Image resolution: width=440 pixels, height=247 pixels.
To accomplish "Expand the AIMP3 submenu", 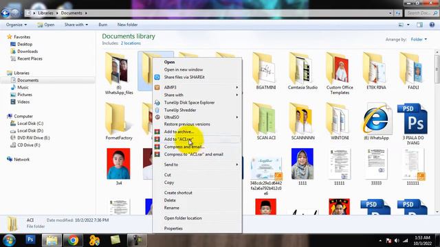I will [x=197, y=87].
